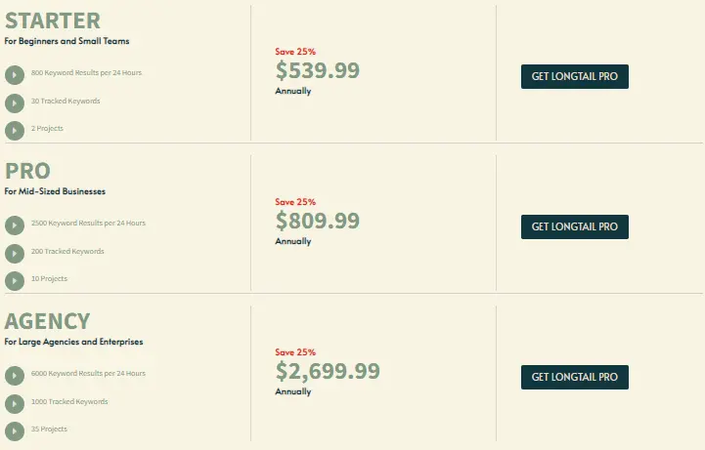Viewport: 705px width, 450px height.
Task: Select the STARTER plan heading
Action: click(53, 20)
